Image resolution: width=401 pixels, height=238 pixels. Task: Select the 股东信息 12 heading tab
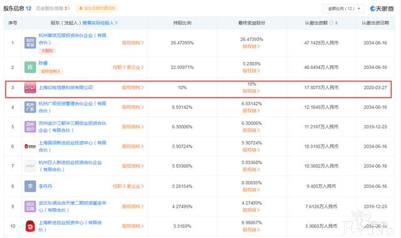(x=17, y=8)
